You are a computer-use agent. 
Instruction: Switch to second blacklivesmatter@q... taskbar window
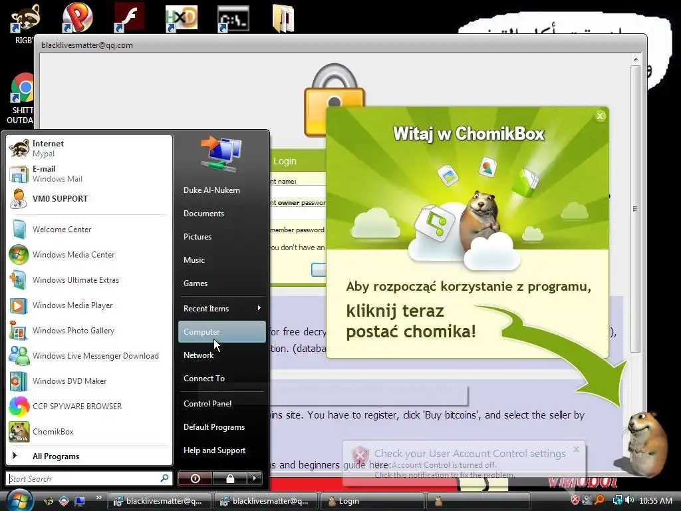[x=266, y=501]
